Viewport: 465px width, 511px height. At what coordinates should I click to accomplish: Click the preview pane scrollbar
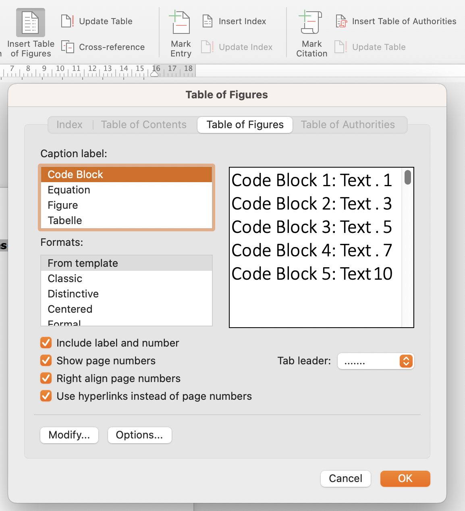pyautogui.click(x=408, y=178)
